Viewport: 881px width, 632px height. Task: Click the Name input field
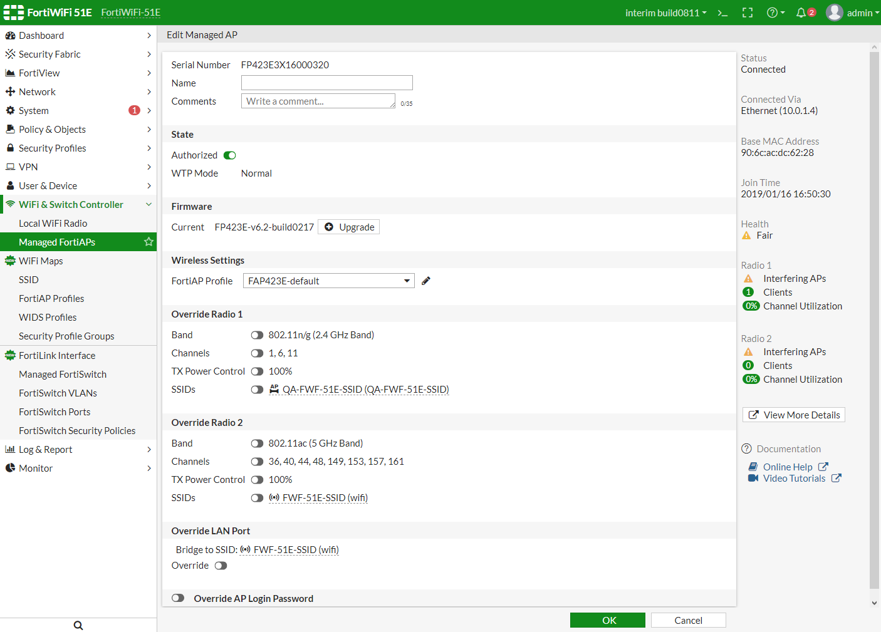coord(326,83)
